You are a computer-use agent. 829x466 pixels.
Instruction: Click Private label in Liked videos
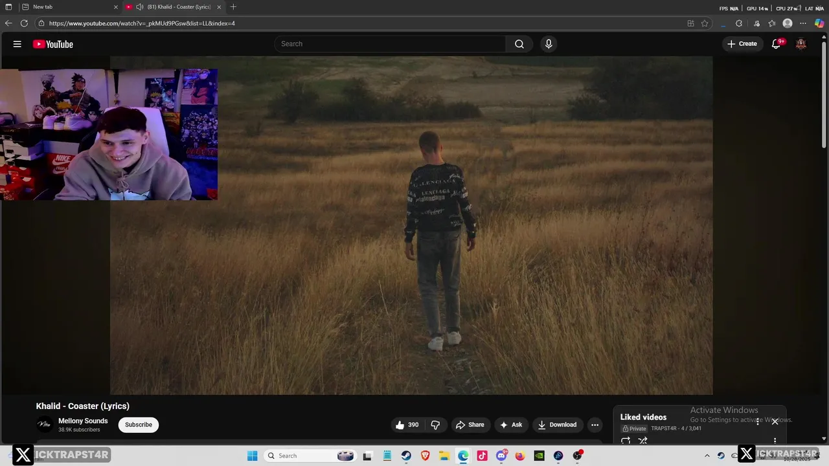(635, 428)
